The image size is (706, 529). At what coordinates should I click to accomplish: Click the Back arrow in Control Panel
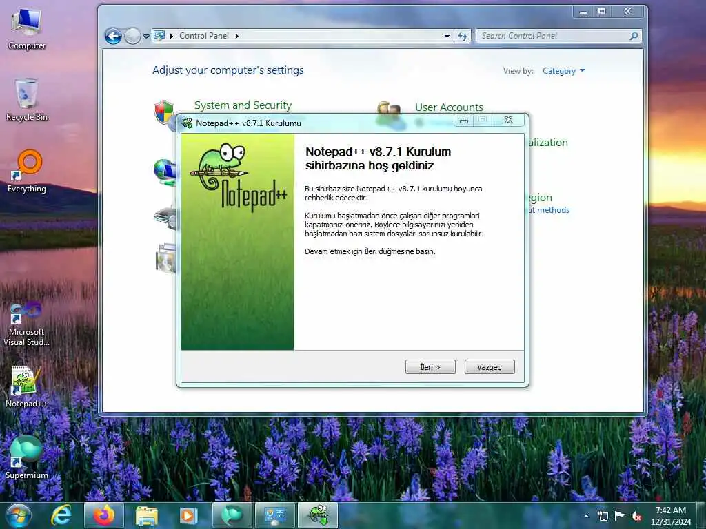pyautogui.click(x=114, y=36)
